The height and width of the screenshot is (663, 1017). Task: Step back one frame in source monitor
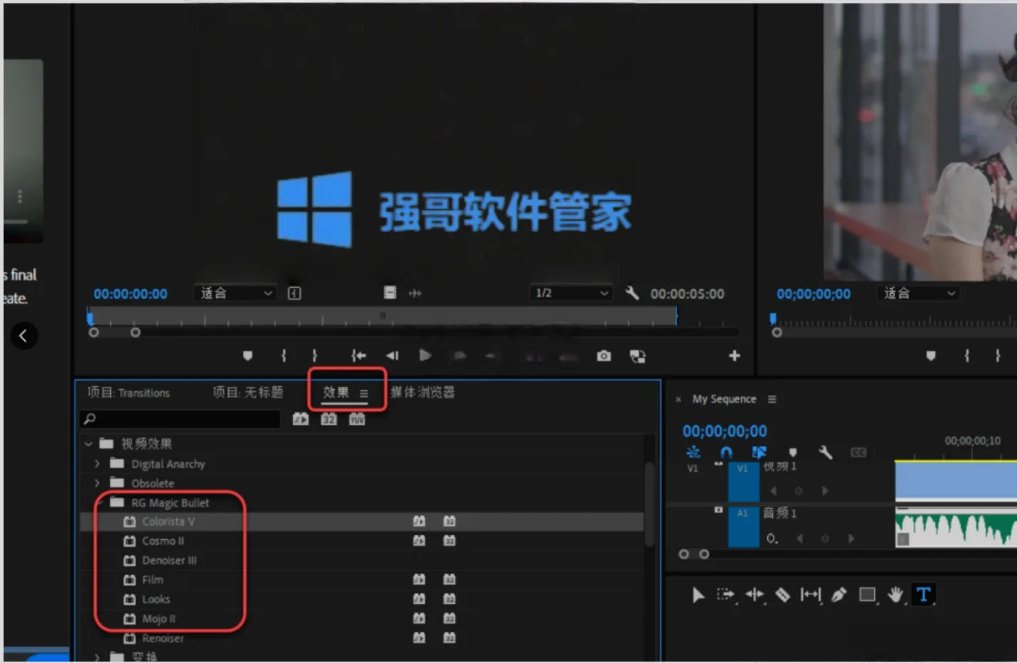(392, 356)
